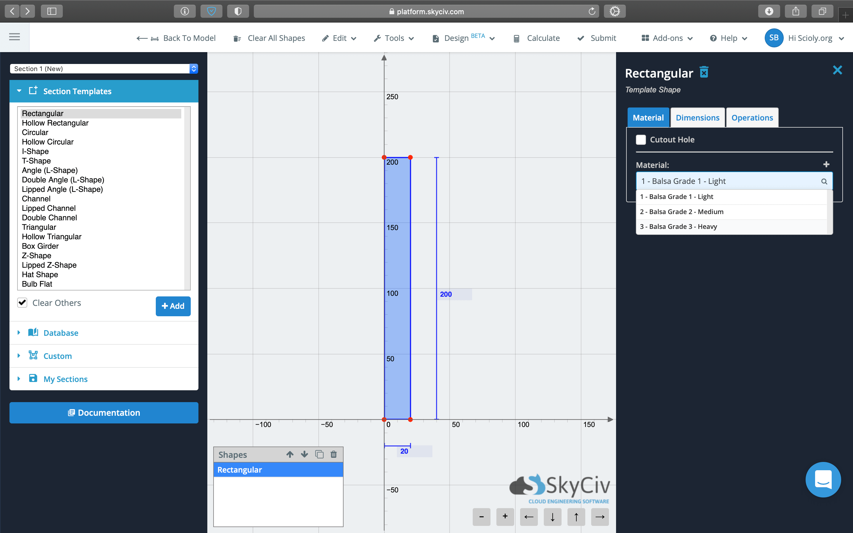The width and height of the screenshot is (853, 533).
Task: Delete the Rectangular shape via trash icon in title
Action: [x=703, y=72]
